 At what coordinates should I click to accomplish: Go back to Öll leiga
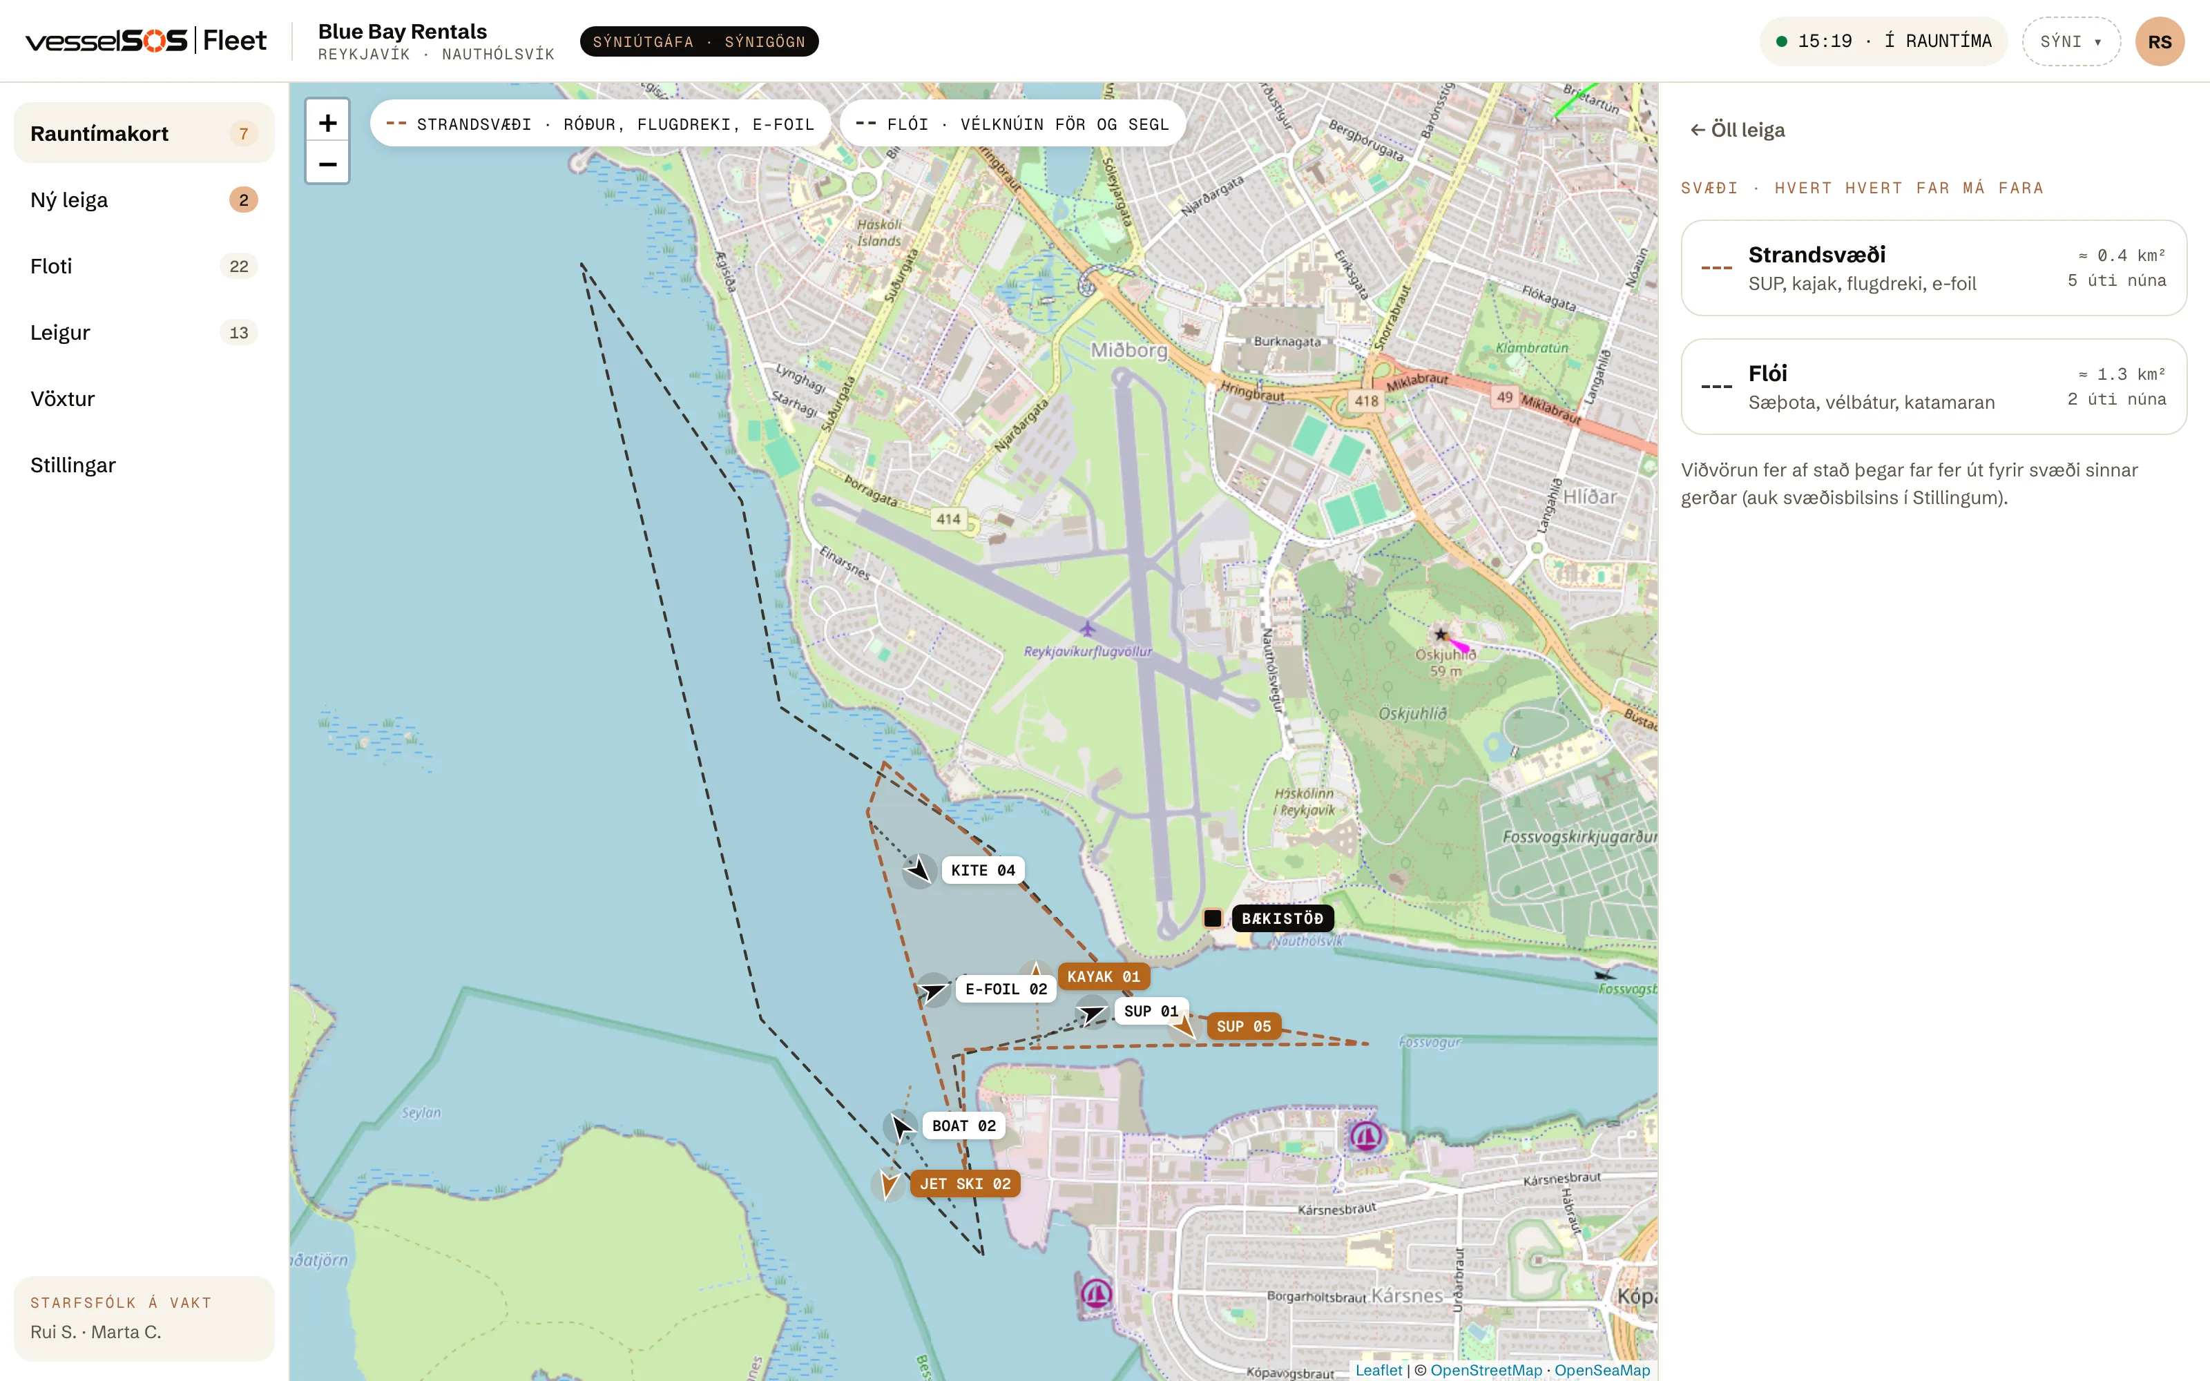pos(1737,130)
